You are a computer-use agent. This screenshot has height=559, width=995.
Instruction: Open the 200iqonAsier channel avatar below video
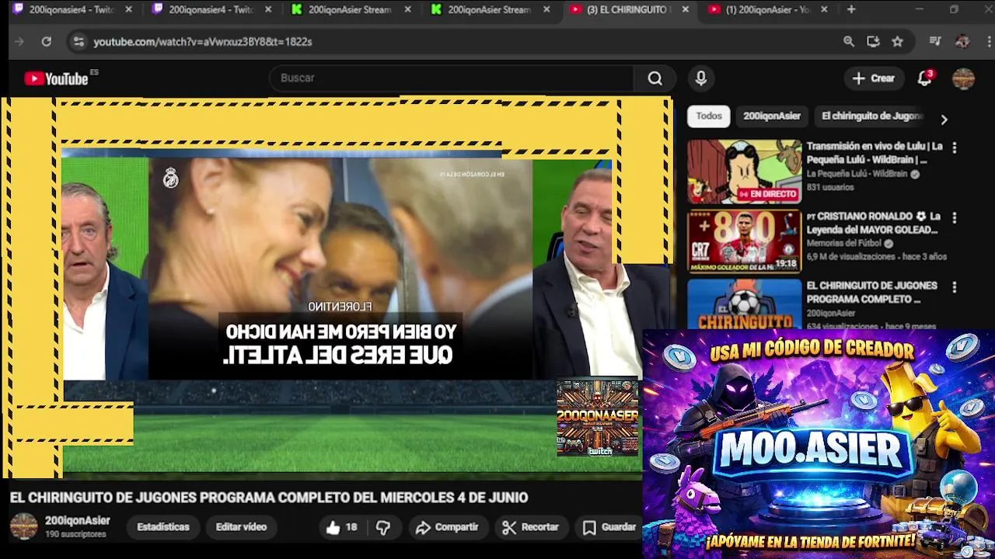point(23,526)
